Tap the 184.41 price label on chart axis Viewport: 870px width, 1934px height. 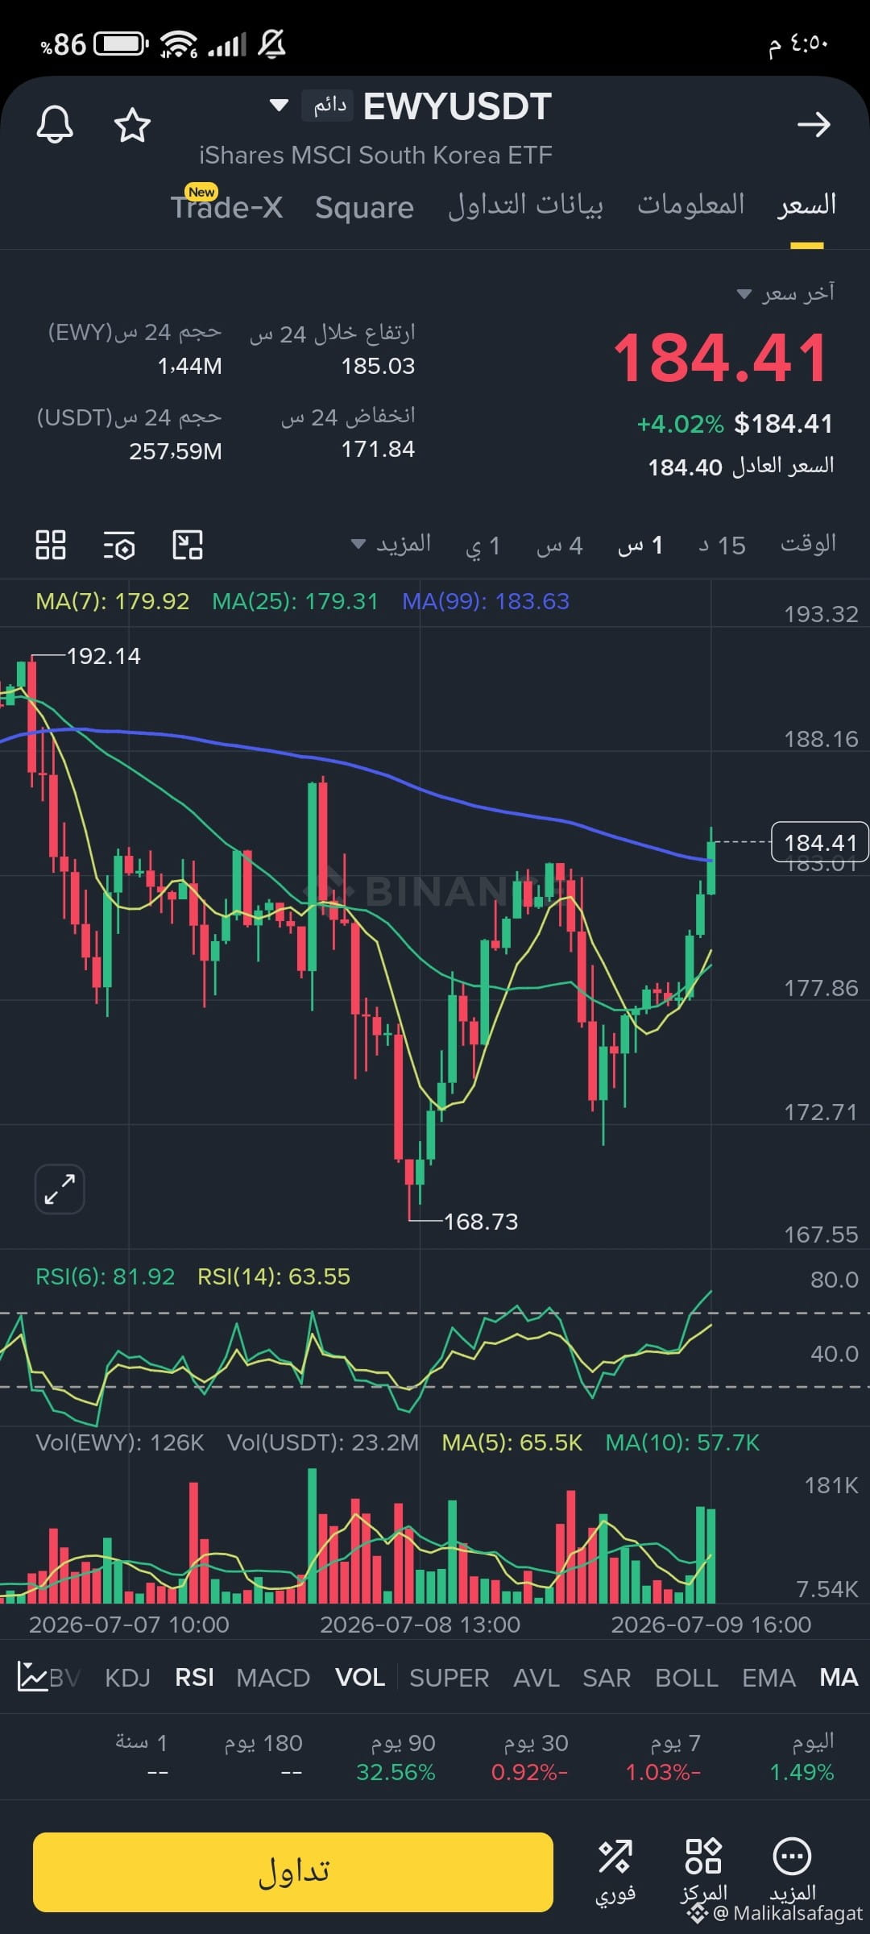820,842
